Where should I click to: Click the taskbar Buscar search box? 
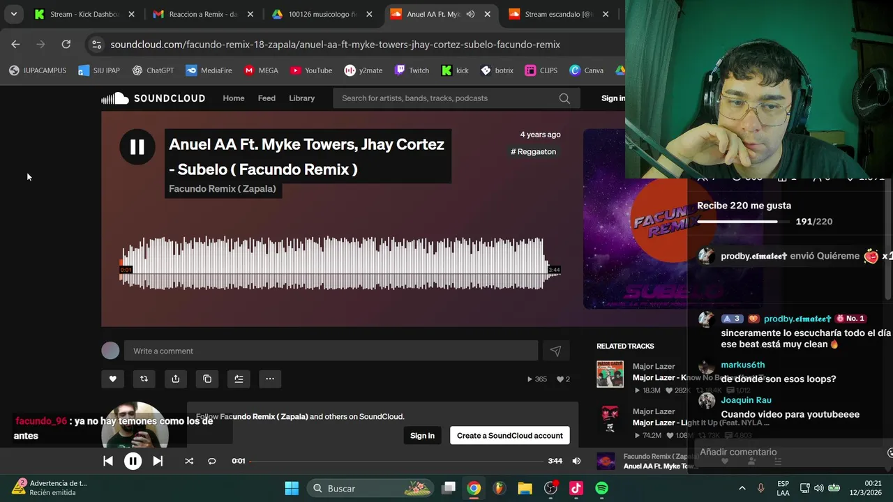(372, 488)
